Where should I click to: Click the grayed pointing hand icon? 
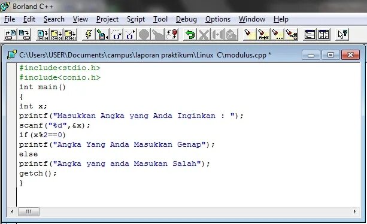(x=157, y=35)
